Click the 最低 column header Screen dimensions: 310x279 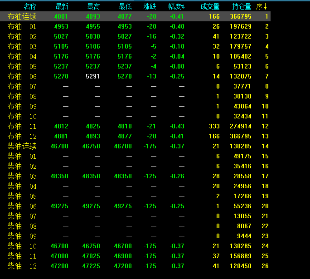tap(125, 7)
